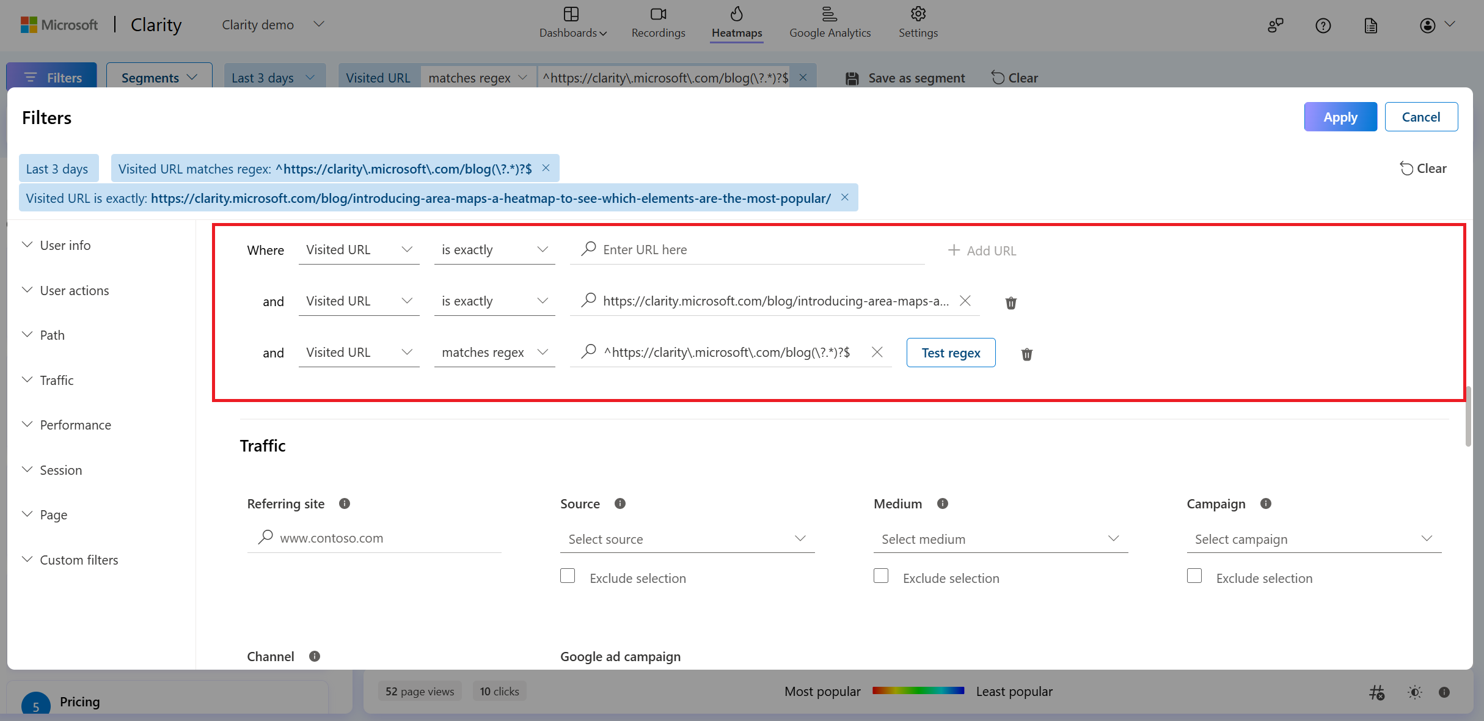The width and height of the screenshot is (1484, 721).
Task: Expand the Performance filter section
Action: [75, 425]
